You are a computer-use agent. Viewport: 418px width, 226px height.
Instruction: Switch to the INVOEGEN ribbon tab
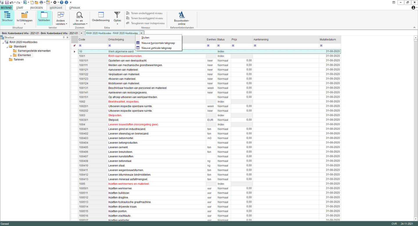[37, 8]
